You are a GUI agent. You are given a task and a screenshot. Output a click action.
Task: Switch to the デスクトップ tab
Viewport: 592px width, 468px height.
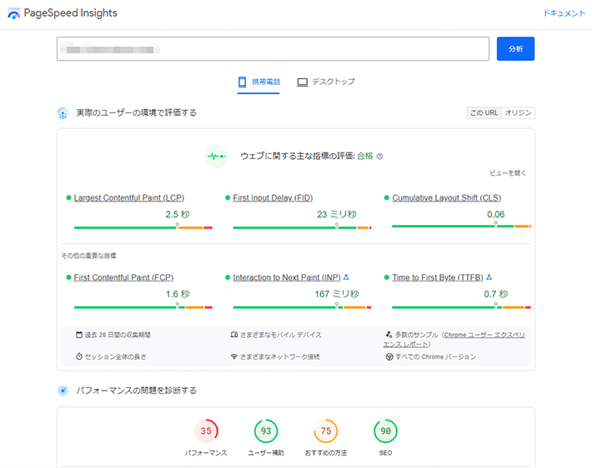tap(326, 82)
